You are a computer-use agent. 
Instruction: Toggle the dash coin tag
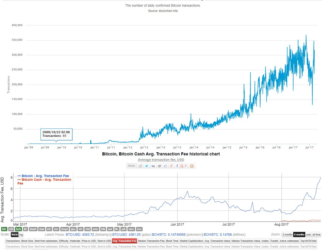tap(33, 229)
